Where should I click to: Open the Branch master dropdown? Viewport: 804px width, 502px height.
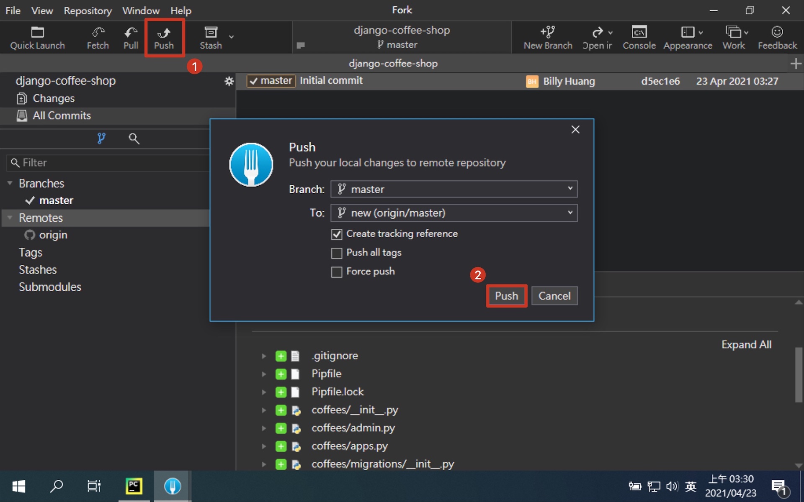point(454,189)
